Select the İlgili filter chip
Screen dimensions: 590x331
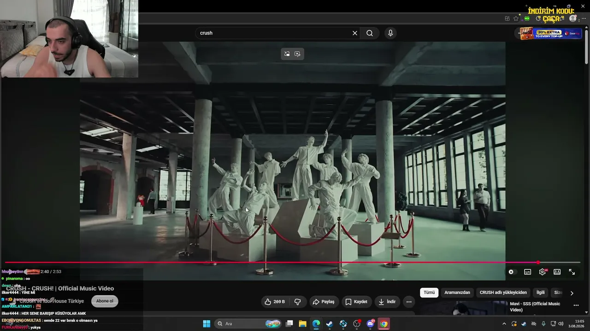pyautogui.click(x=541, y=292)
